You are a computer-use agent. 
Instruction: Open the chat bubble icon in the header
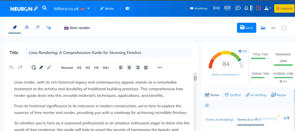[238, 8]
